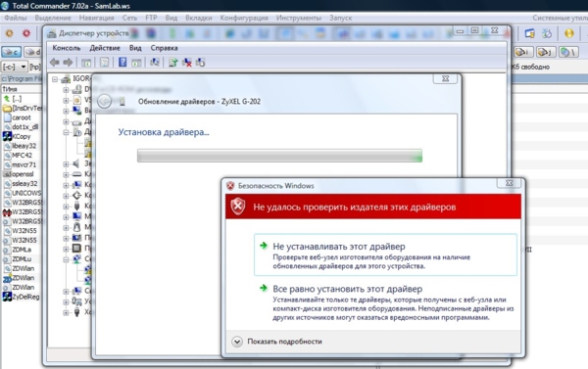
Task: Click uninstall device icon with red X
Action: tap(186, 63)
